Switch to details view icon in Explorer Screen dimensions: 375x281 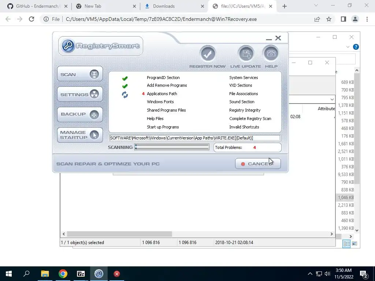346,243
